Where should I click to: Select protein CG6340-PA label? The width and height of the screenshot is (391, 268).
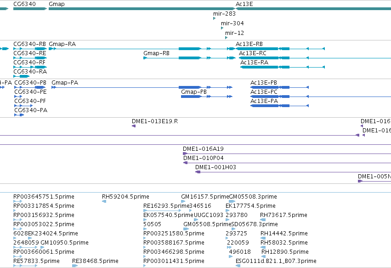[31, 110]
